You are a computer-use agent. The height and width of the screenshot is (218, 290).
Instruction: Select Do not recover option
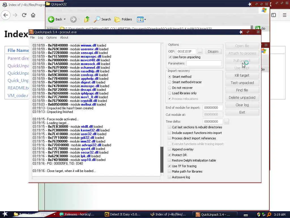coord(170,88)
